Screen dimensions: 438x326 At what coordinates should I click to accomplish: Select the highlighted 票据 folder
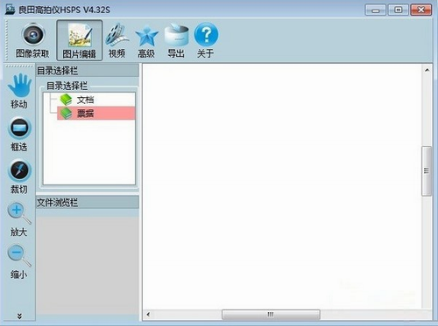[96, 113]
